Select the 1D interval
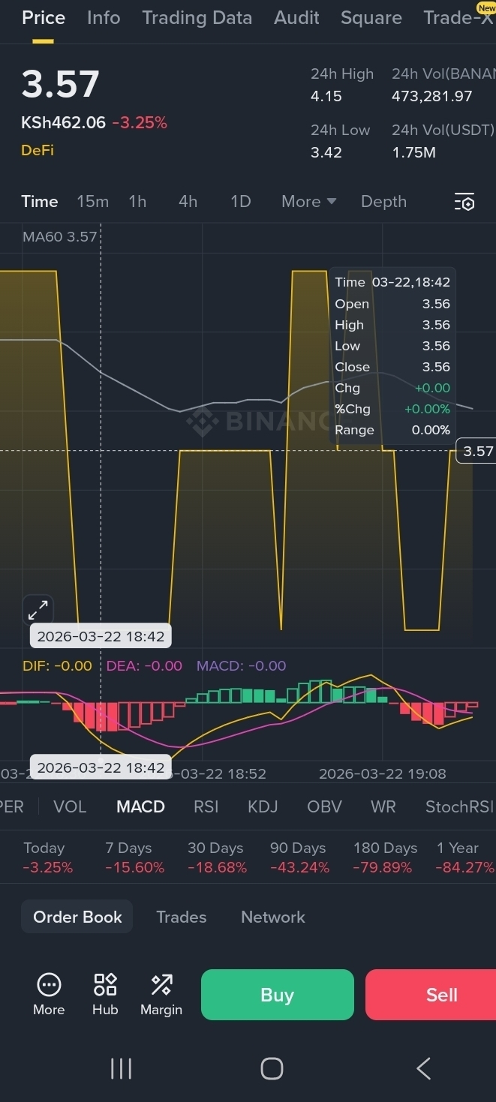 tap(240, 202)
